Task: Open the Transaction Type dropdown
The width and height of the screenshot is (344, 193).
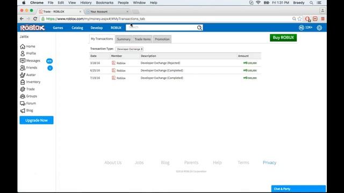Action: [x=130, y=49]
